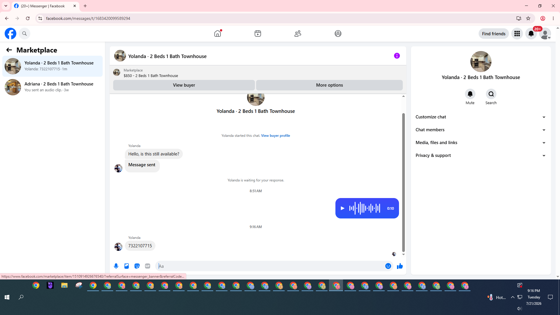
Task: Click the 7322107715 message bubble
Action: click(x=140, y=246)
